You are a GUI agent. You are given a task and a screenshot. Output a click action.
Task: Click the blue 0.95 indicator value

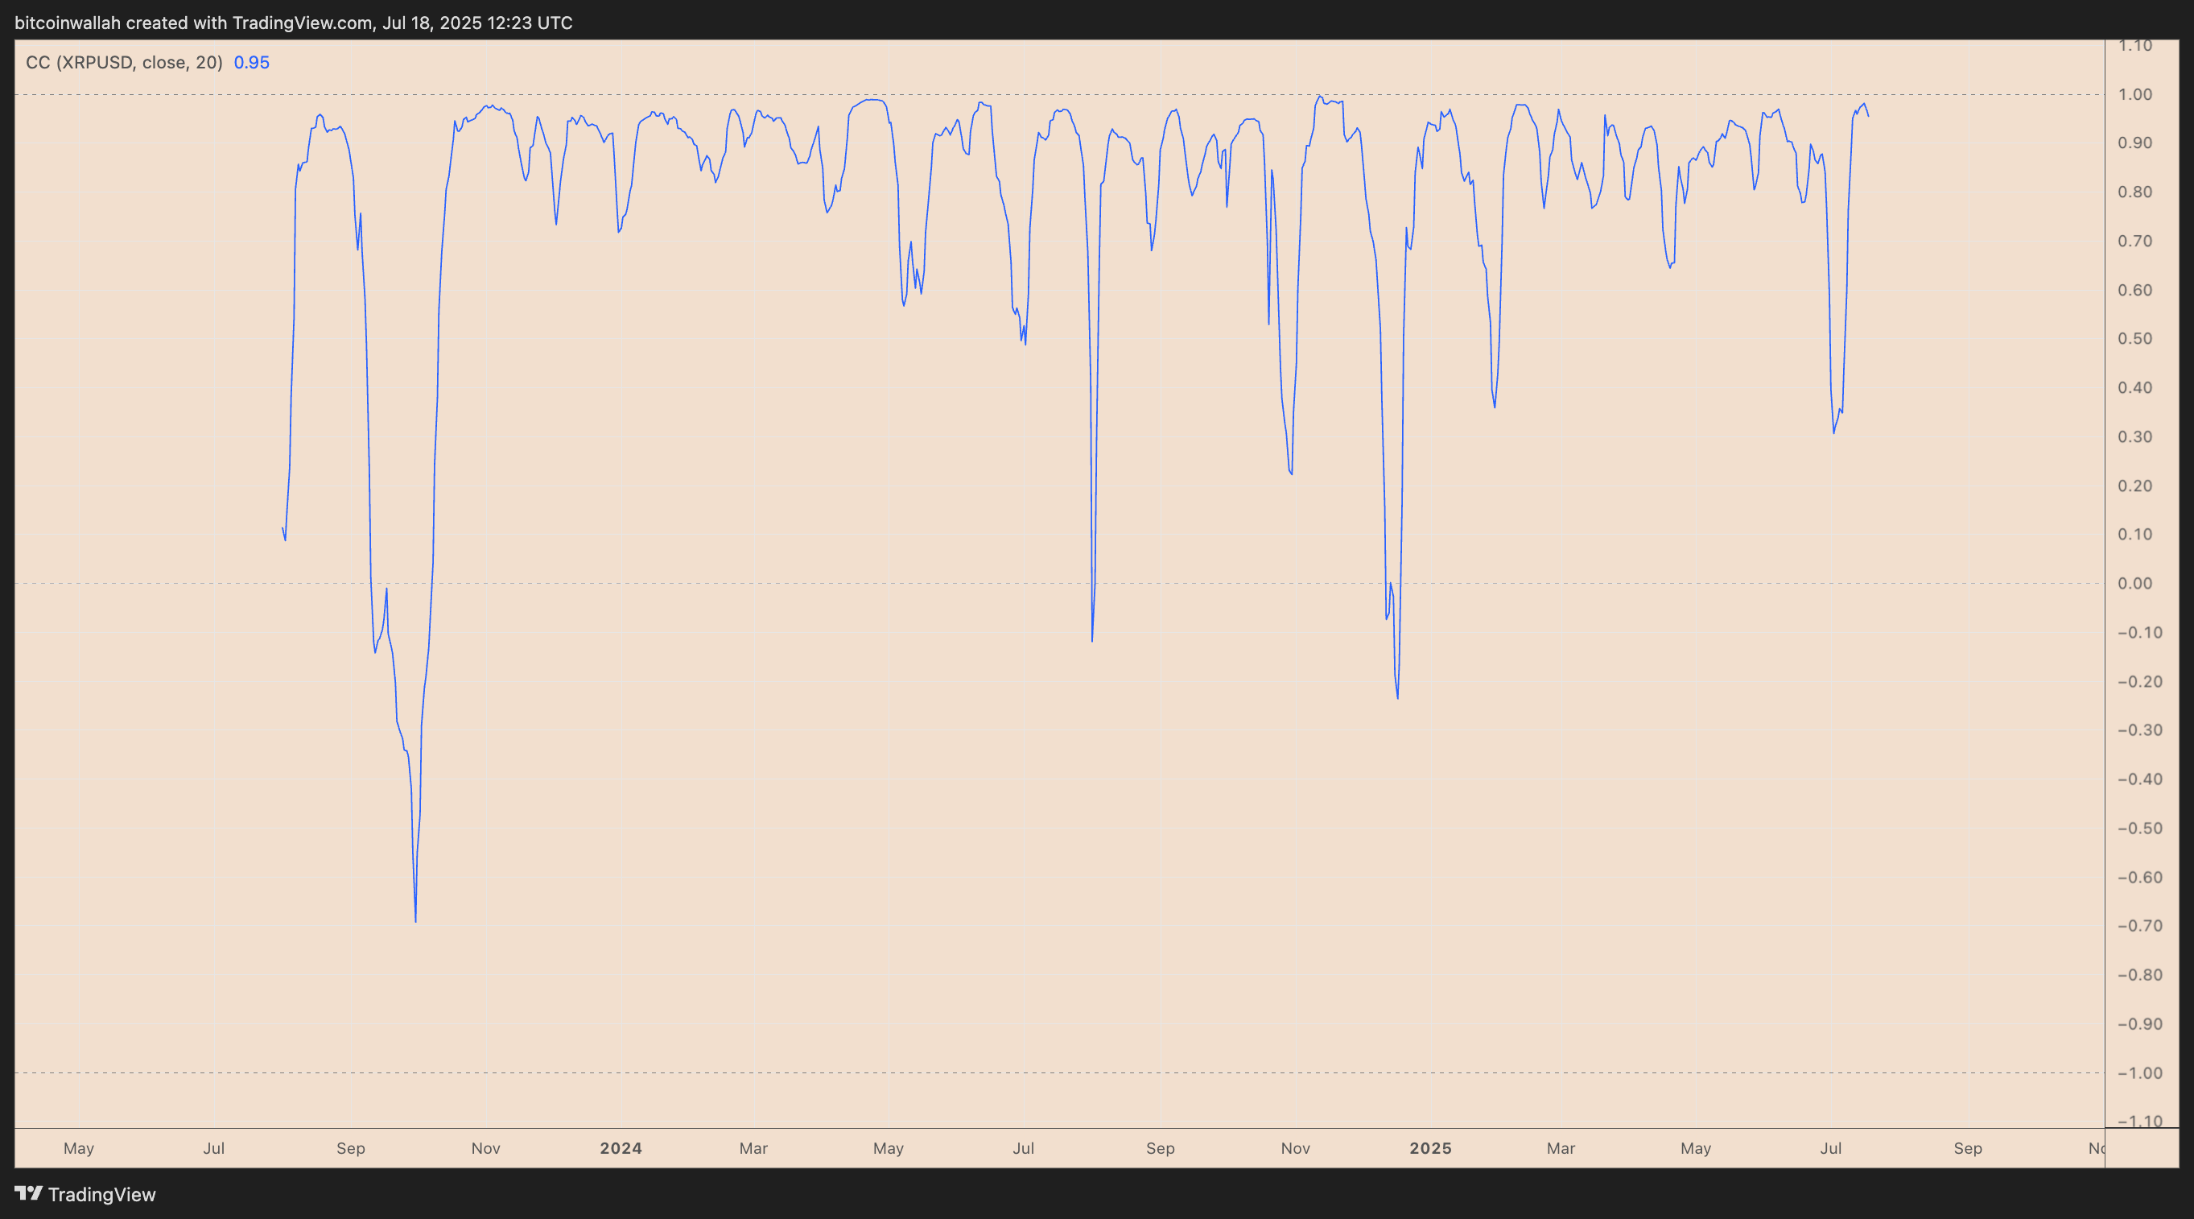[x=251, y=62]
